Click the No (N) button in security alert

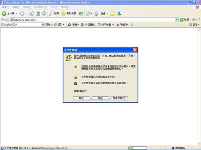point(100,98)
